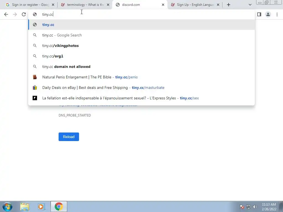Toggle the side panel icon
Viewport: 283px width, 212px height.
click(259, 14)
